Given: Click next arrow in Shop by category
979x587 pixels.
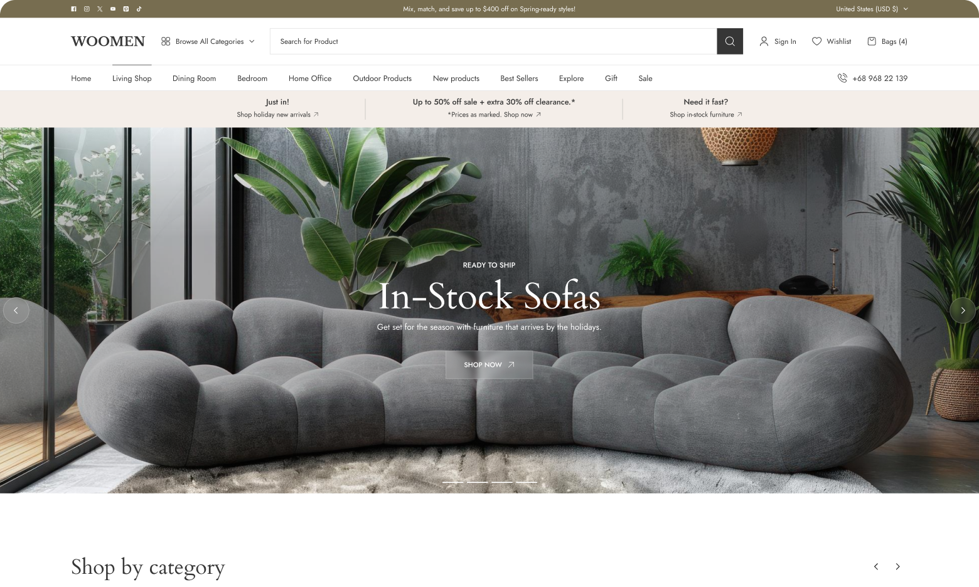Looking at the screenshot, I should point(897,566).
